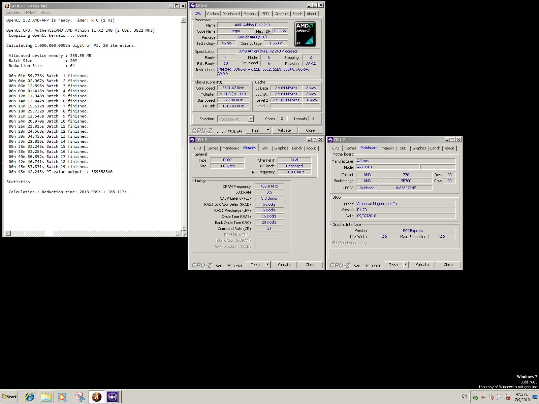Click the Bus Speed value 272.98 MHz
This screenshot has height=404, width=539.
pos(233,100)
